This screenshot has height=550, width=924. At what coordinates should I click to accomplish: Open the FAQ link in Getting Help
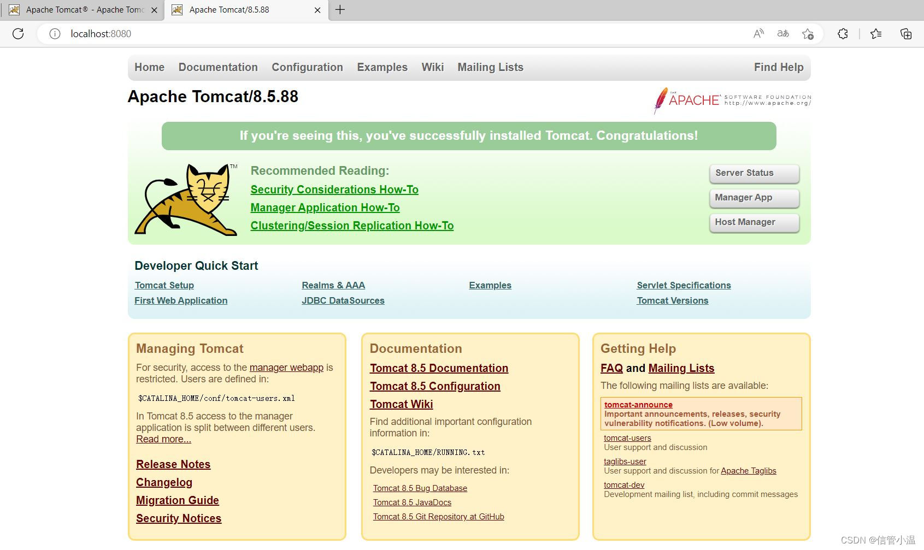pos(611,368)
